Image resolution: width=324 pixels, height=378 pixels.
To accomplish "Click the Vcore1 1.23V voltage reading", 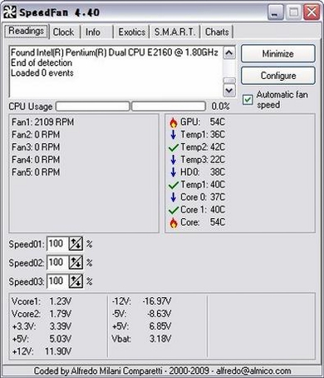I will (42, 301).
